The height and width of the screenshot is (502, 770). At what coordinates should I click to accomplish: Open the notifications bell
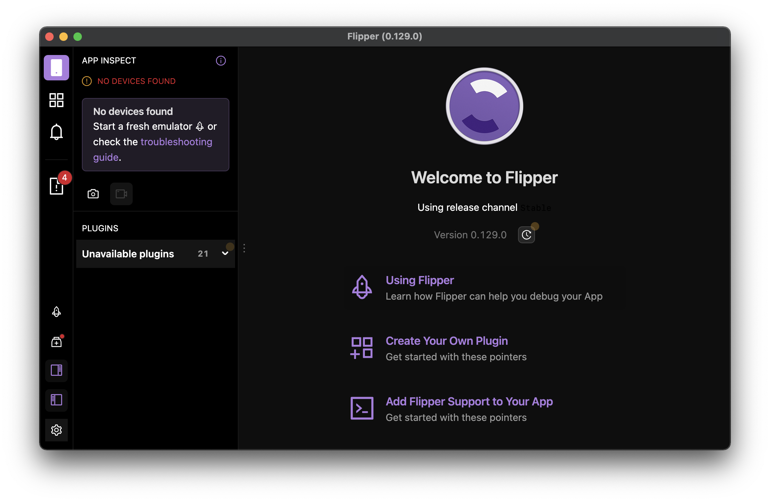[56, 132]
